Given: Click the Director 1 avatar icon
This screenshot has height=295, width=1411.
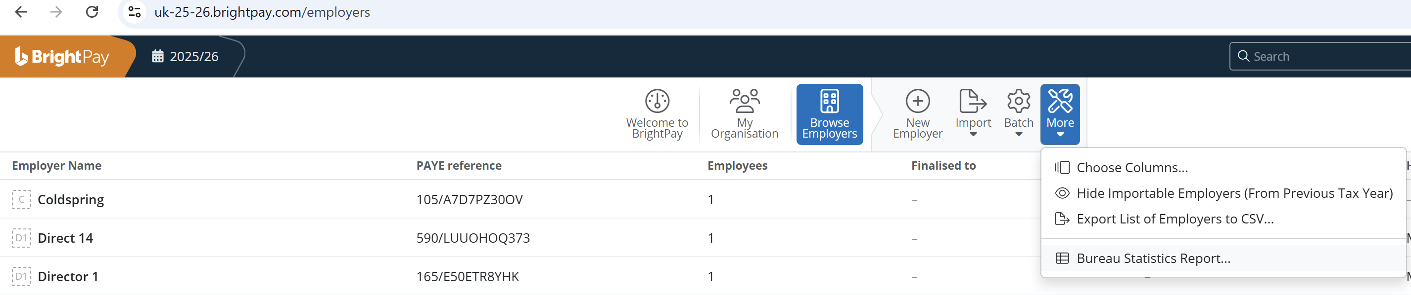Looking at the screenshot, I should pyautogui.click(x=21, y=276).
